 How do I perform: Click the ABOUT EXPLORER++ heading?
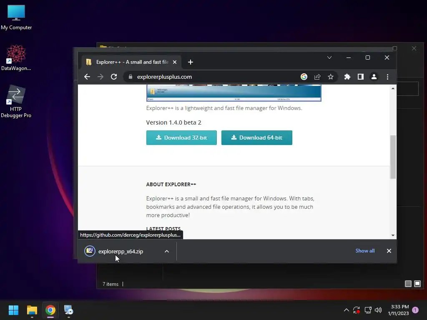[171, 185]
